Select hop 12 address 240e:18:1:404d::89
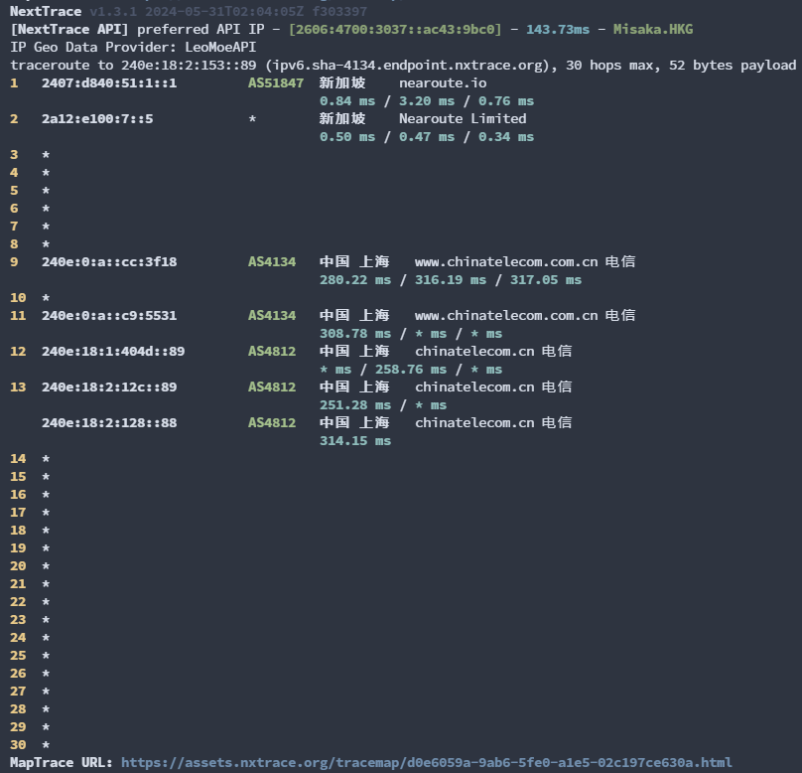This screenshot has height=773, width=802. click(x=113, y=351)
